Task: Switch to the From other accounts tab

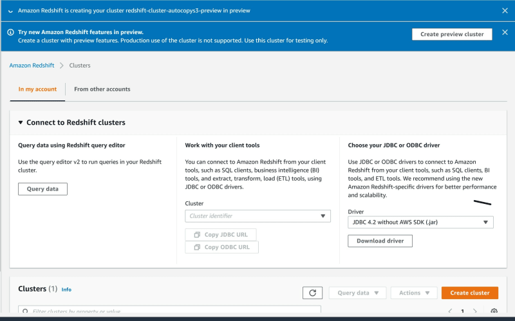Action: coord(102,89)
